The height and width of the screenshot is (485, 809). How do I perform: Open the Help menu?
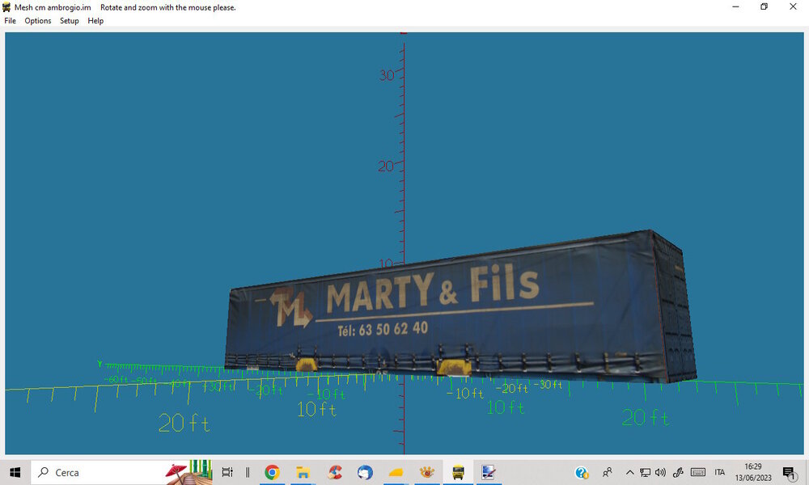[x=95, y=21]
